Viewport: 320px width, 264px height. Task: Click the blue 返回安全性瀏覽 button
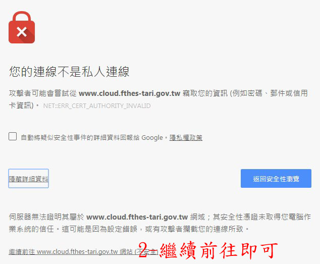(276, 179)
